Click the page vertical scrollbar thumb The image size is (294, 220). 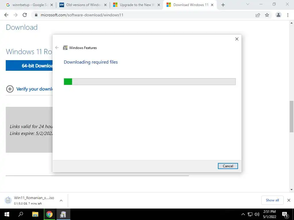(292, 116)
